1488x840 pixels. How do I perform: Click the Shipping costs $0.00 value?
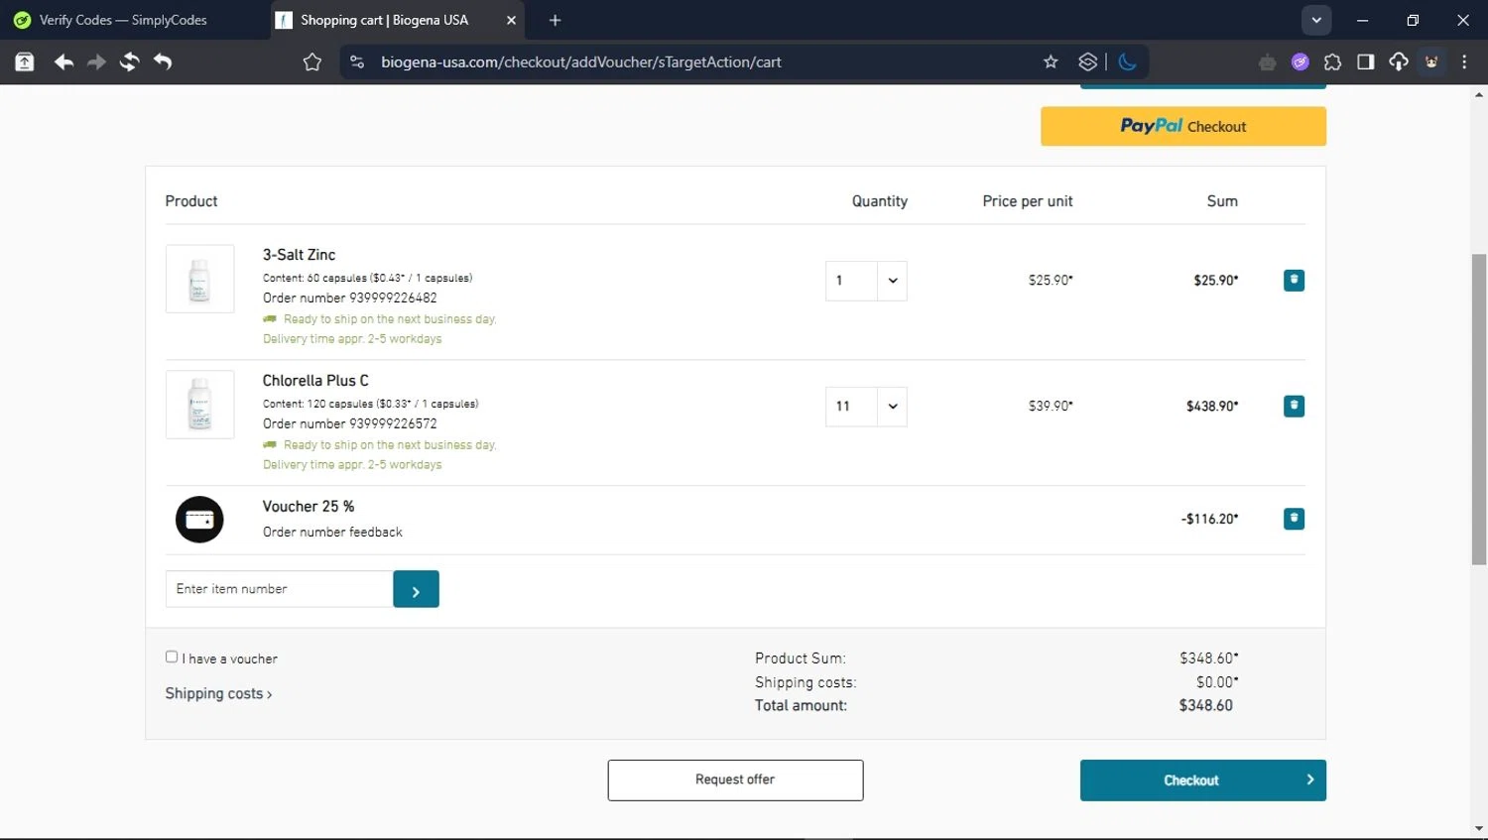point(1217,682)
